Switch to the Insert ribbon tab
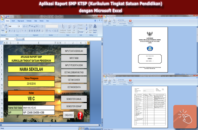 coord(13,21)
